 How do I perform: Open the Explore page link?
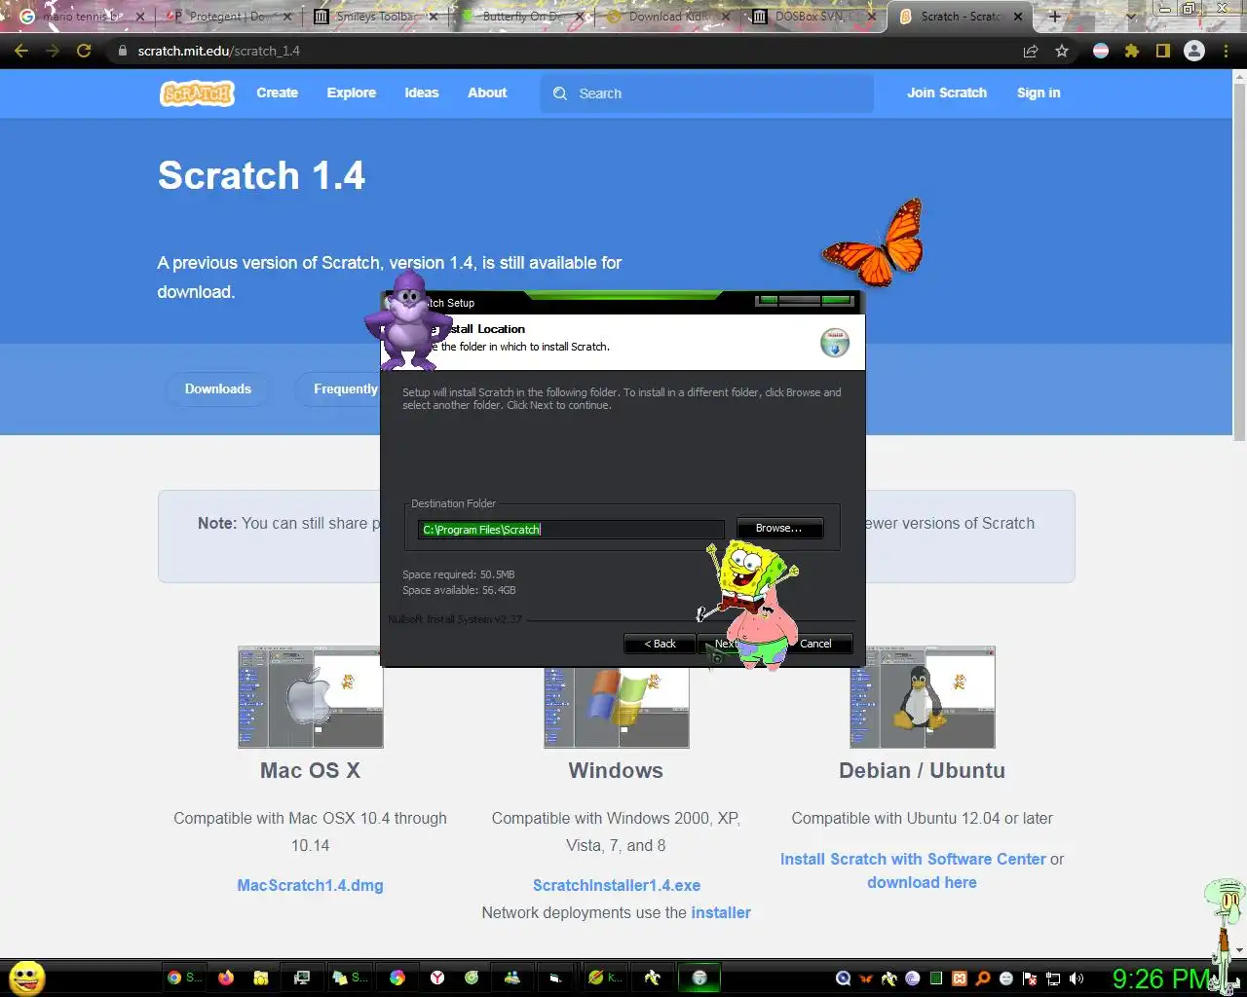(x=351, y=92)
